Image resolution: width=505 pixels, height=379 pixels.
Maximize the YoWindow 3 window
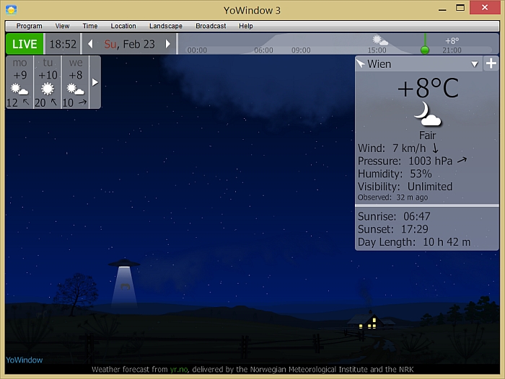(x=460, y=8)
